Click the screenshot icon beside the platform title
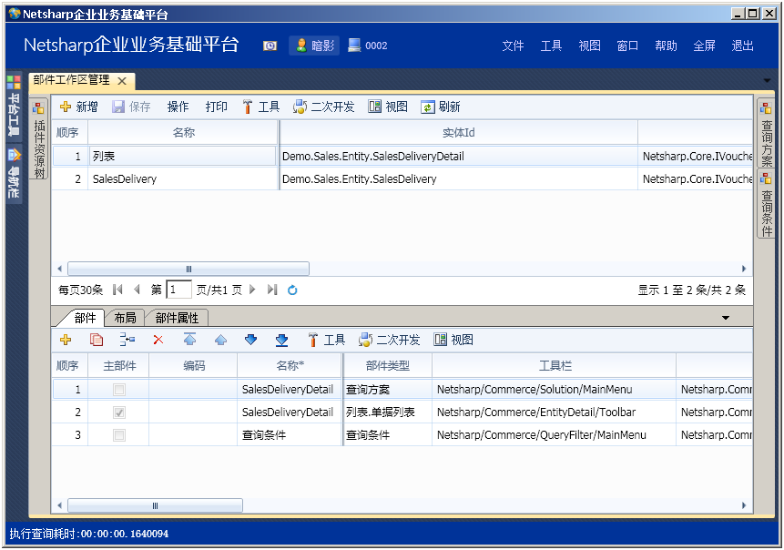The height and width of the screenshot is (550, 784). tap(270, 46)
